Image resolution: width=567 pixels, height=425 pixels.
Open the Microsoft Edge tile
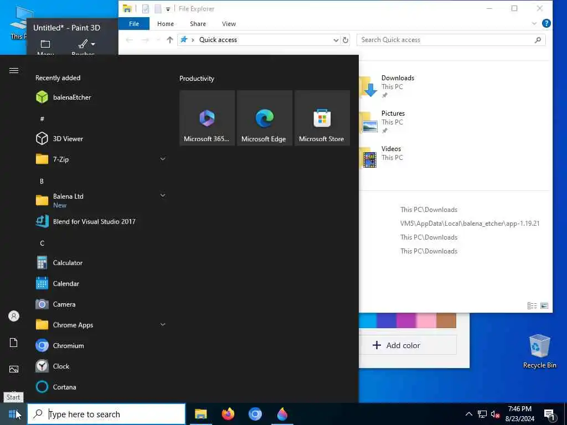(264, 118)
